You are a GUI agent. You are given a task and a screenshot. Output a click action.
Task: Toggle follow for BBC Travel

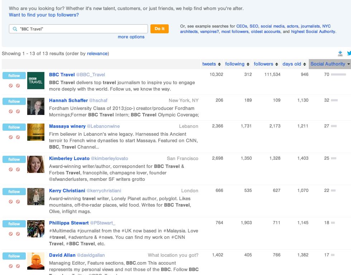14,76
